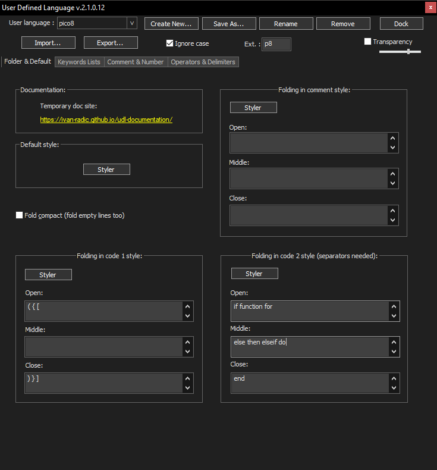Click up arrow of code 2 Middle field
Image resolution: width=437 pixels, height=470 pixels.
pyautogui.click(x=394, y=342)
